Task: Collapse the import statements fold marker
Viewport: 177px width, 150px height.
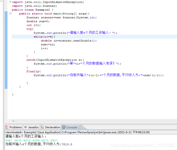Action: tap(10, 2)
